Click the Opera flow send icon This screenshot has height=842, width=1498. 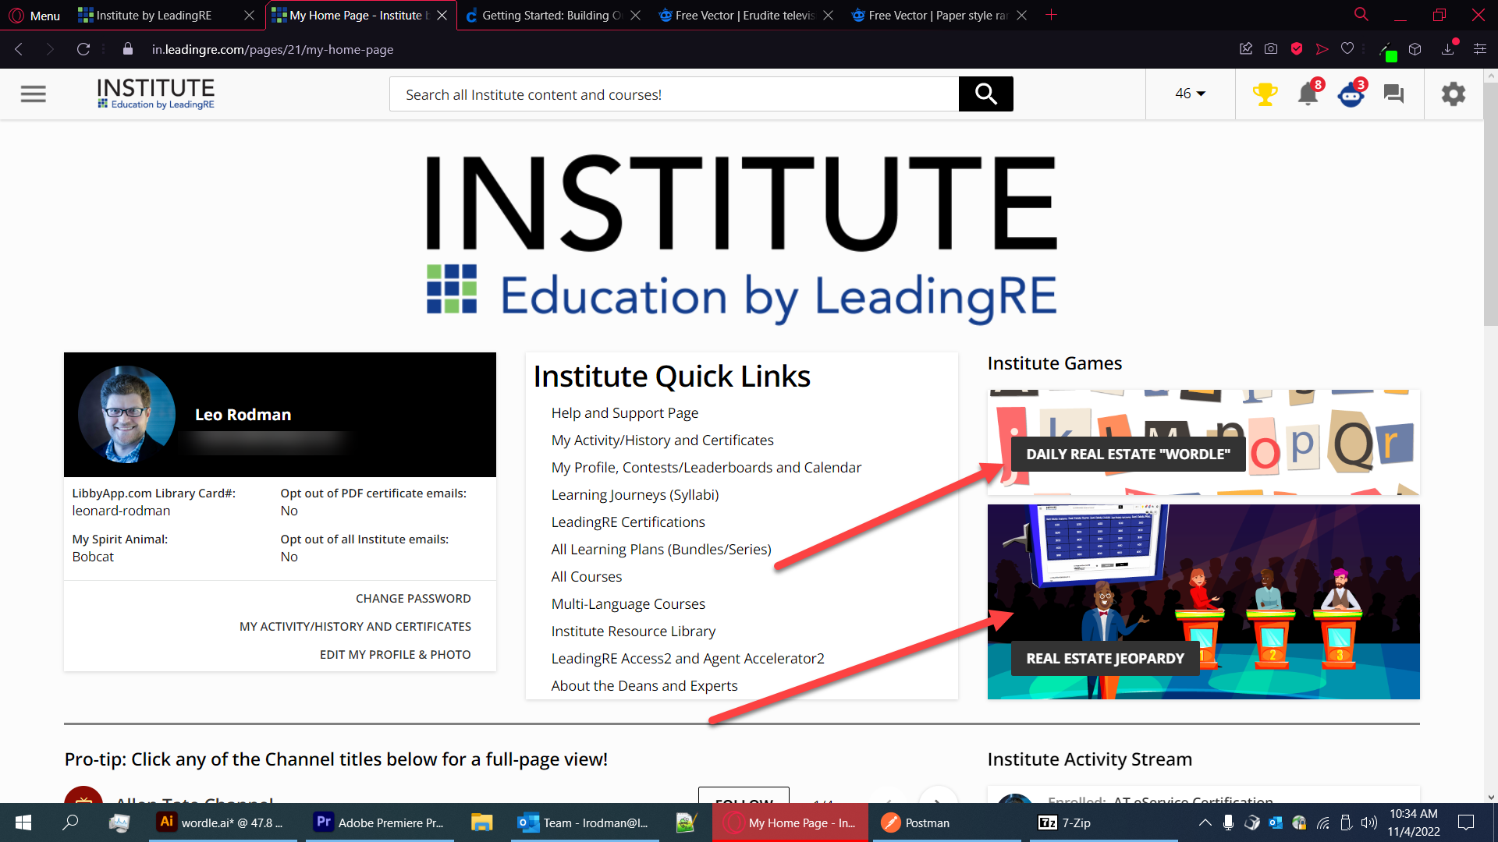(x=1322, y=49)
